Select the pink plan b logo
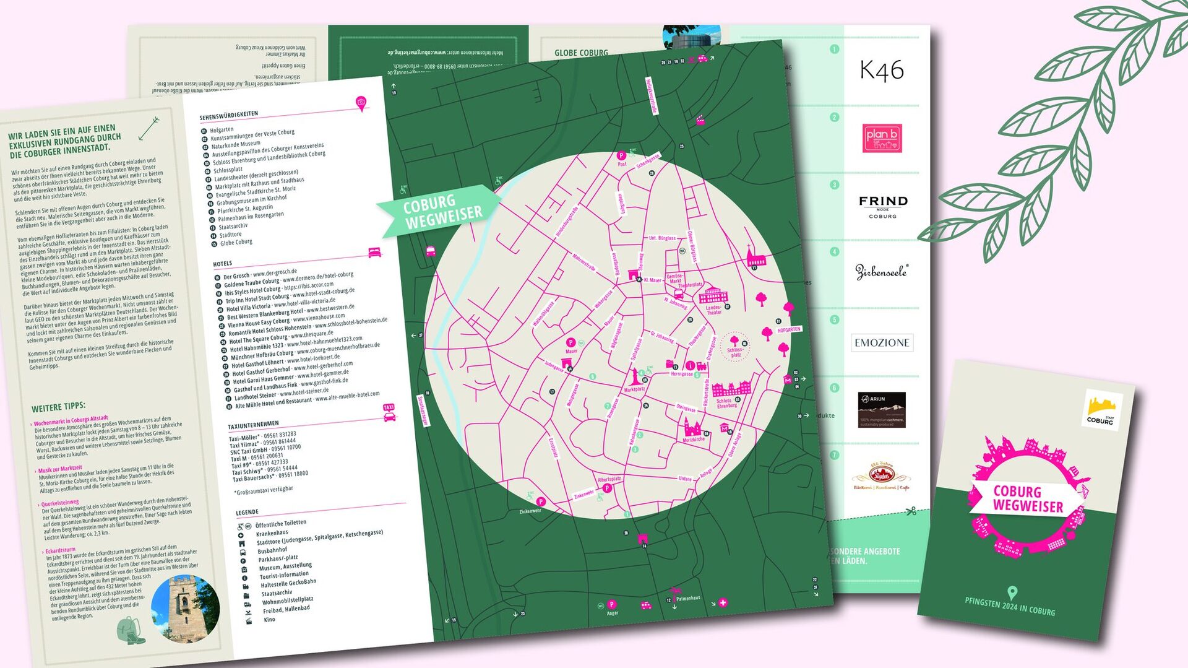This screenshot has width=1188, height=668. click(x=882, y=137)
